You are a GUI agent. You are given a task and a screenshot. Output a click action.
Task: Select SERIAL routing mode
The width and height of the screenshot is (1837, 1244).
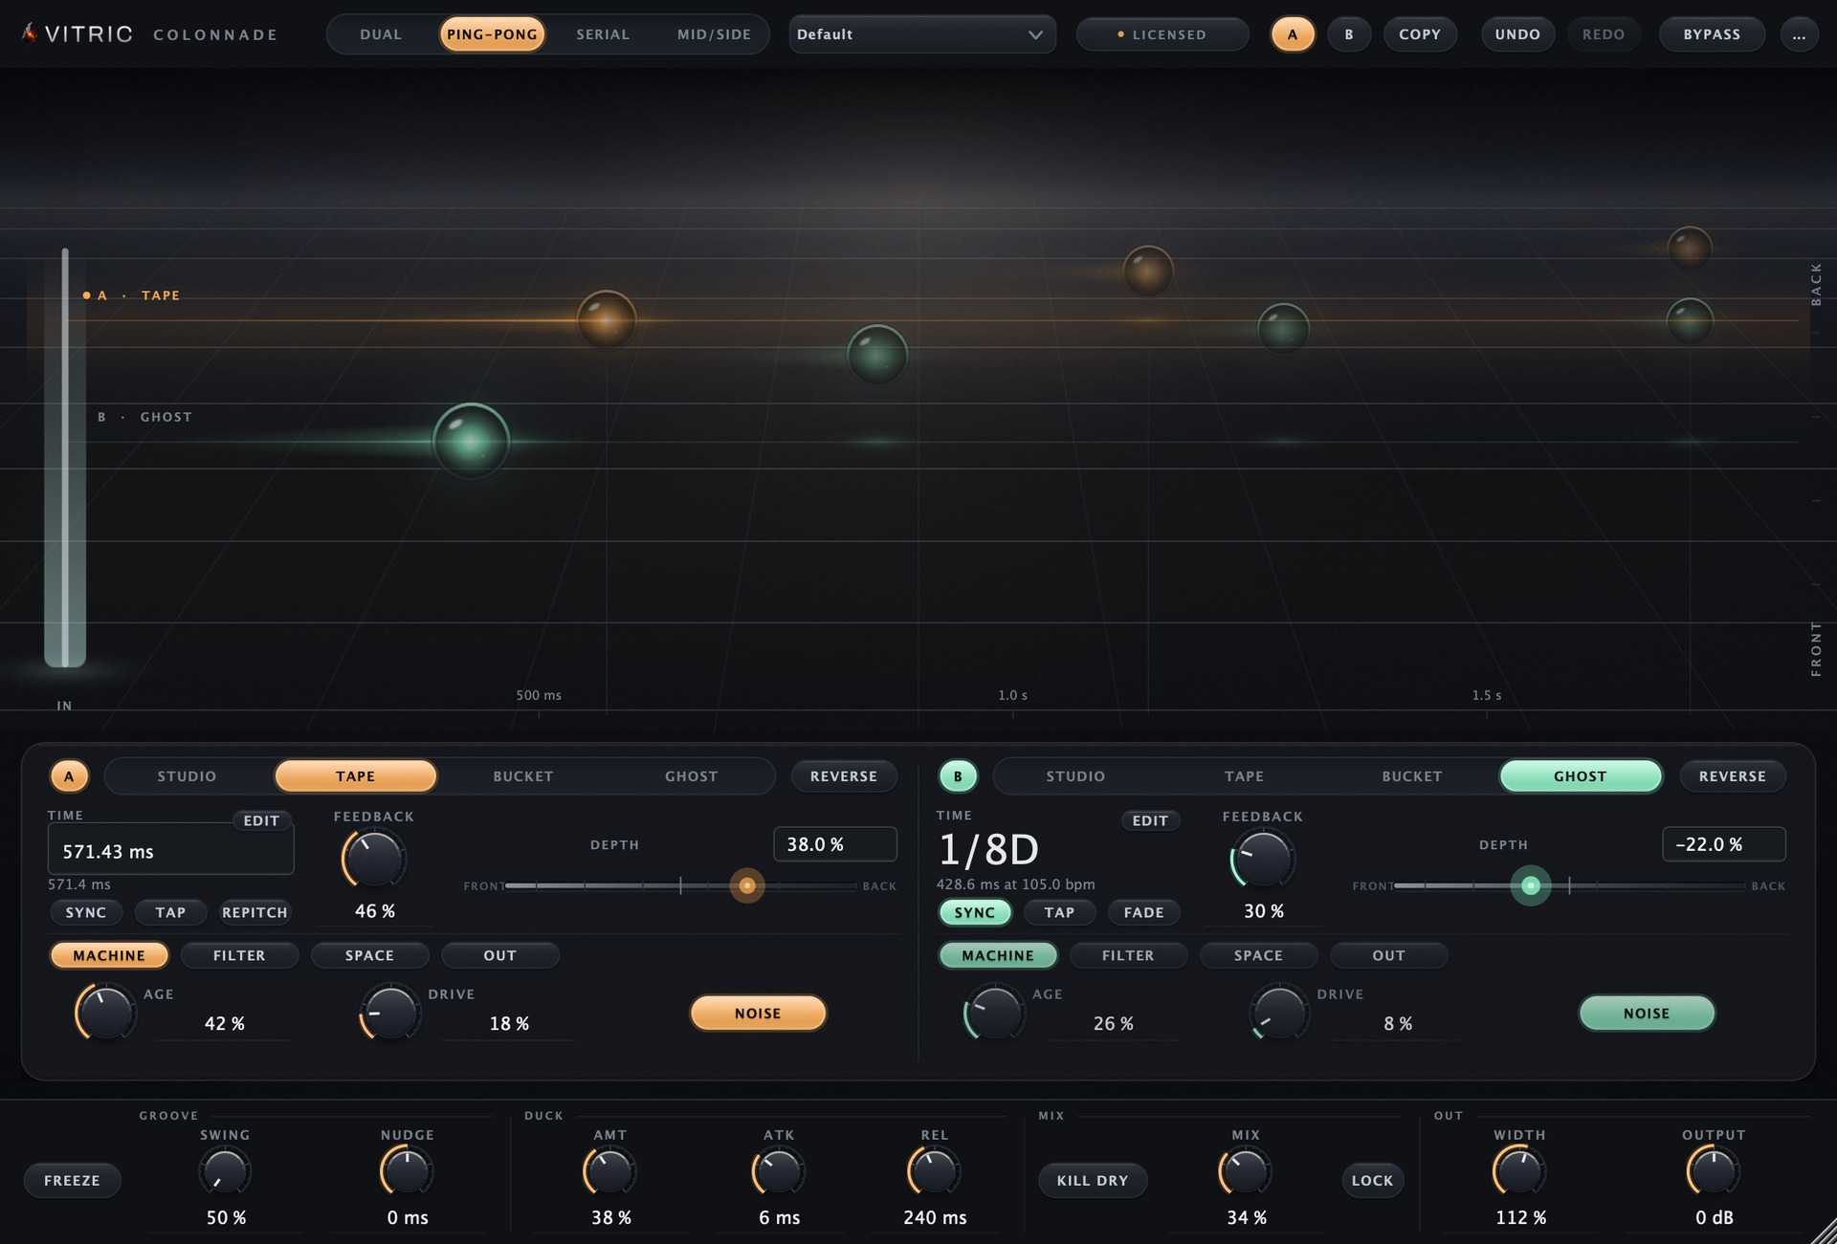click(x=603, y=34)
